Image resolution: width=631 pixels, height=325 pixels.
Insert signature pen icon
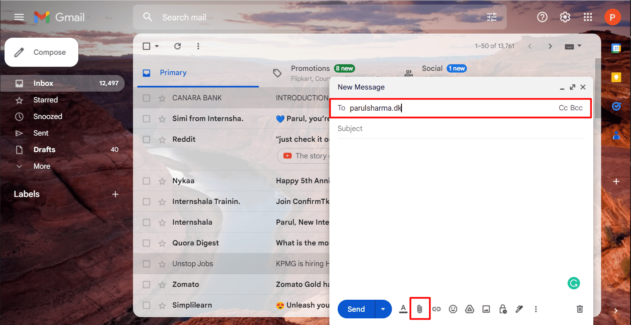(x=519, y=309)
